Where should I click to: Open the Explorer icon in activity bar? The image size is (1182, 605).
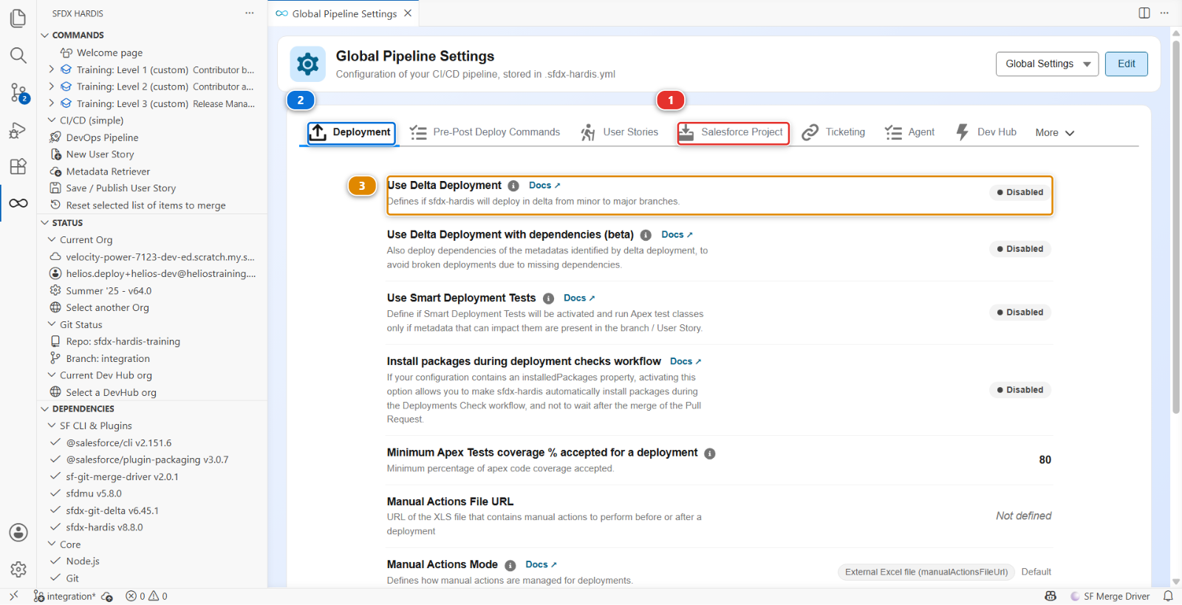[18, 18]
